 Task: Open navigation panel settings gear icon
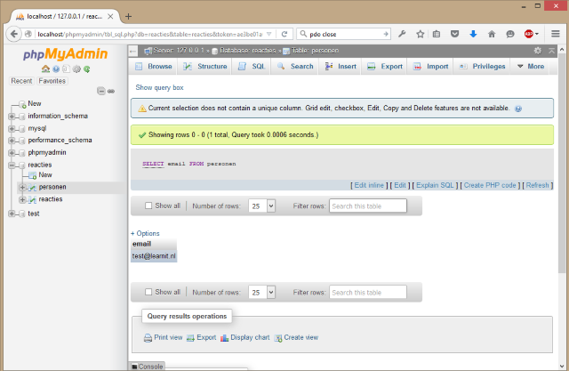76,69
